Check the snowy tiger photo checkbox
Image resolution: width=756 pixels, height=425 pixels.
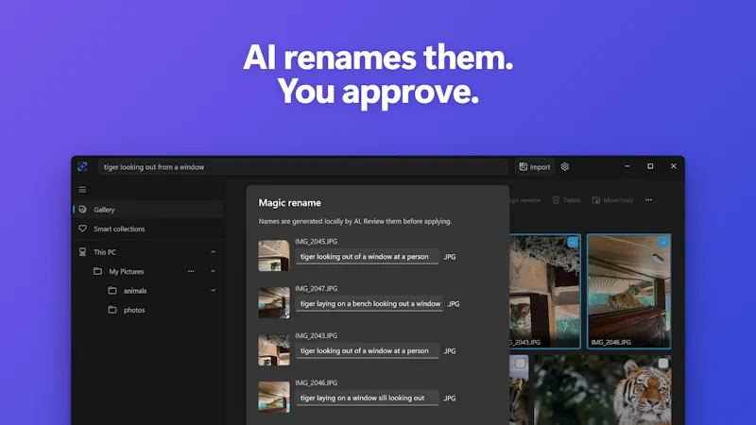click(x=663, y=363)
